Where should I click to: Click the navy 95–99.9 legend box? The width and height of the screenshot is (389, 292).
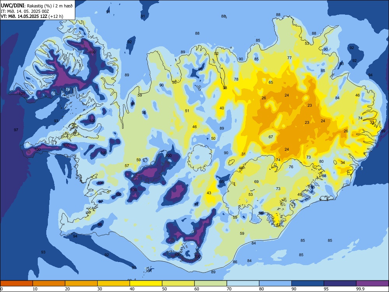(x=340, y=283)
